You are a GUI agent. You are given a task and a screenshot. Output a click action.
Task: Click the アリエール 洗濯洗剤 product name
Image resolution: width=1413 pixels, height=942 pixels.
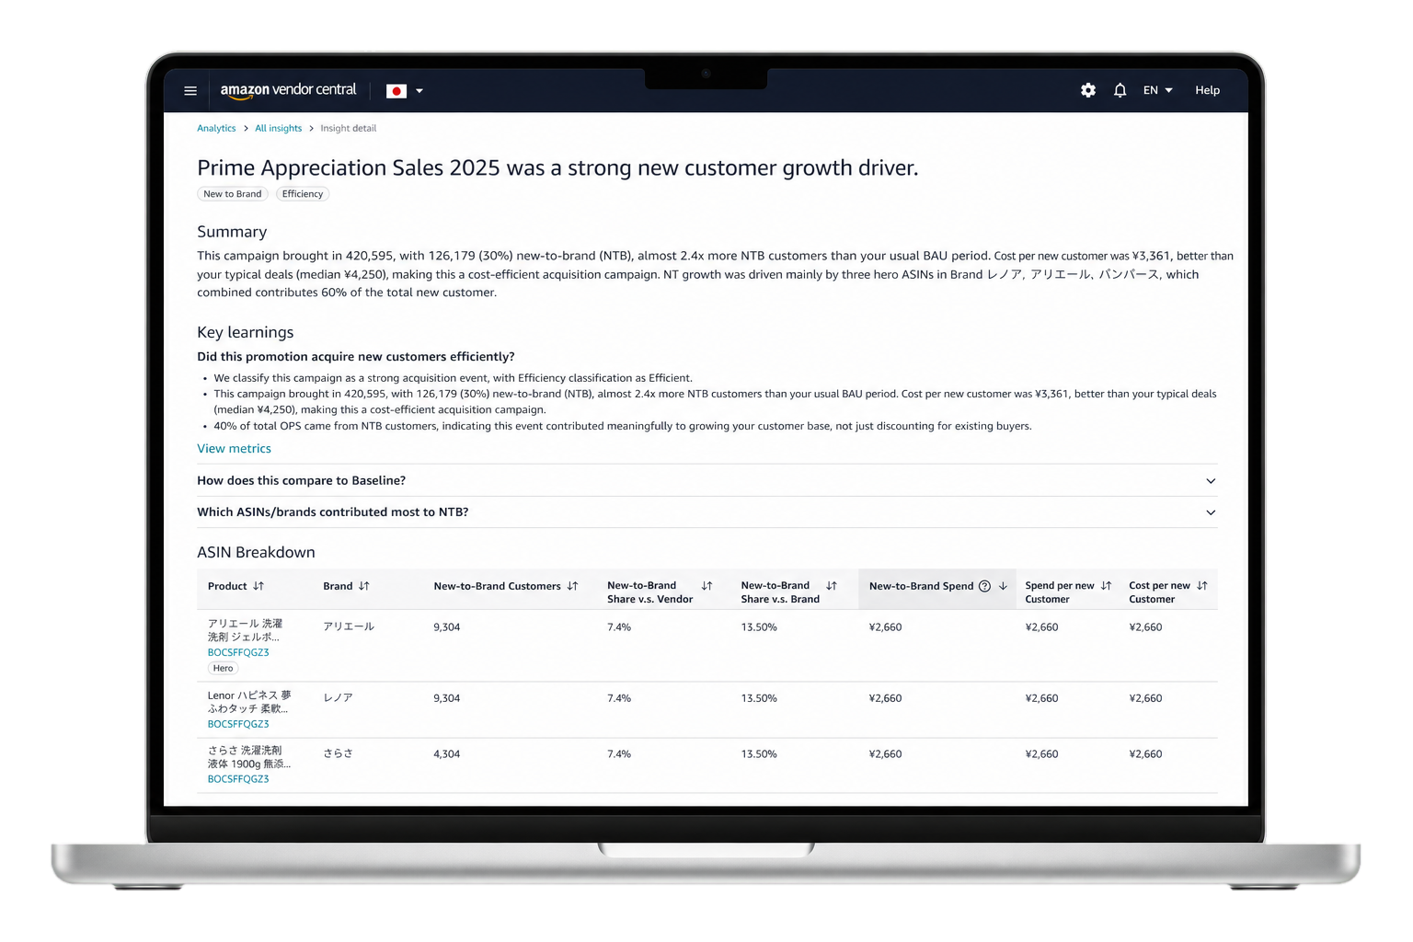tap(245, 630)
